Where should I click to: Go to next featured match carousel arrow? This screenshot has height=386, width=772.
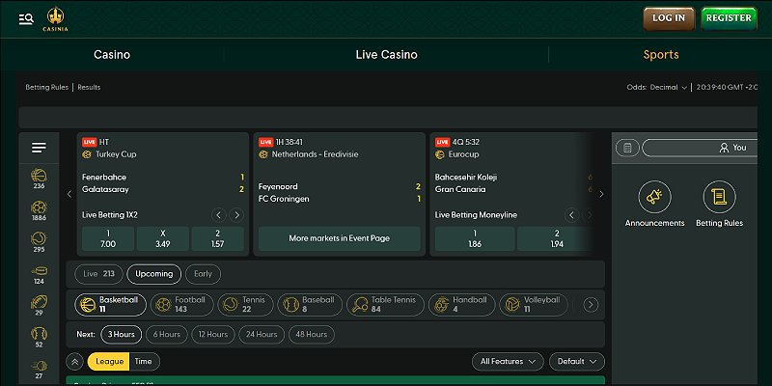[601, 194]
